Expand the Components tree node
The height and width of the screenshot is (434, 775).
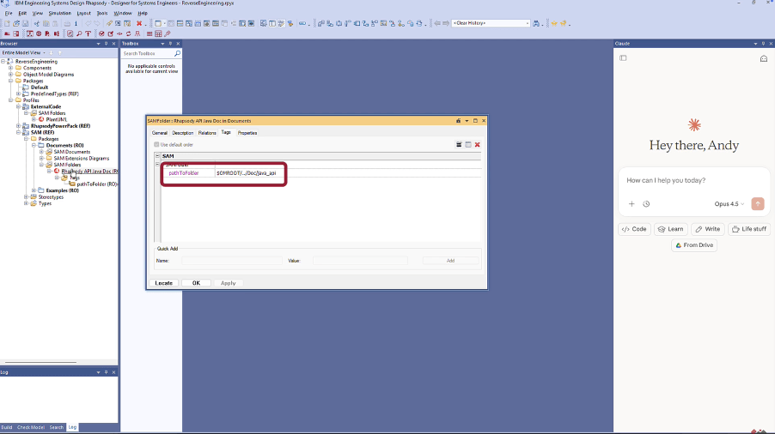11,68
